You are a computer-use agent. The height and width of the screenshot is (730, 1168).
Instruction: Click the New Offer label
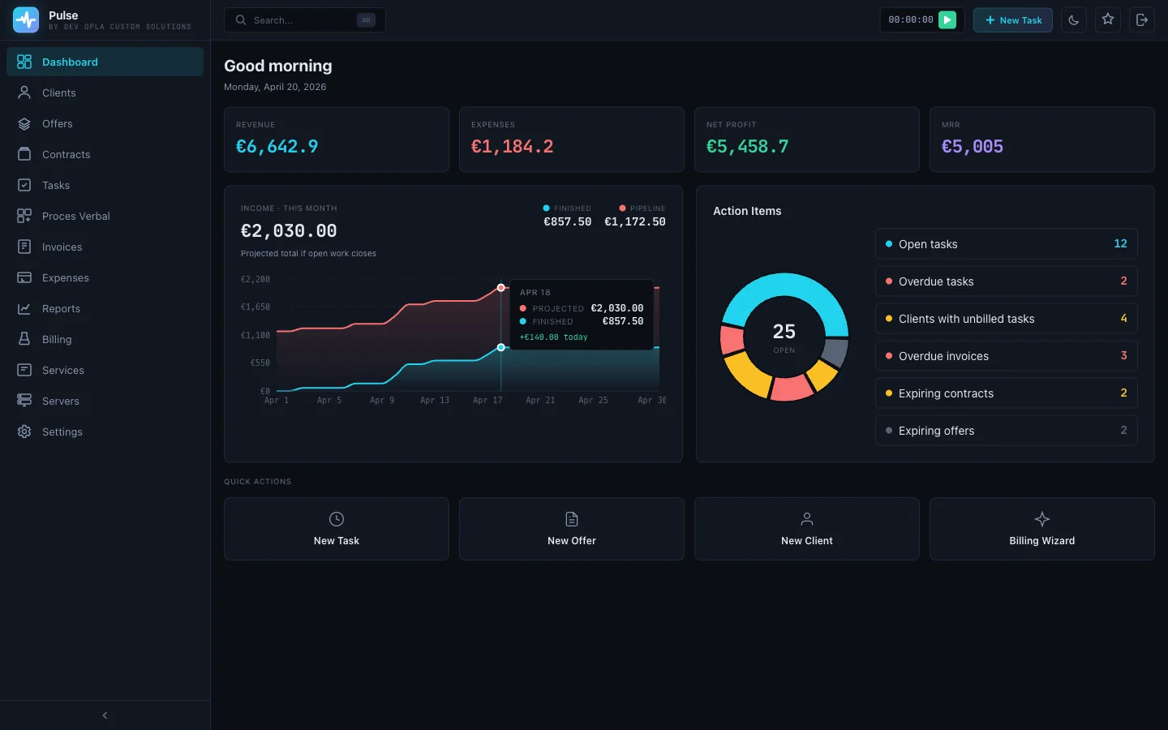coord(572,541)
